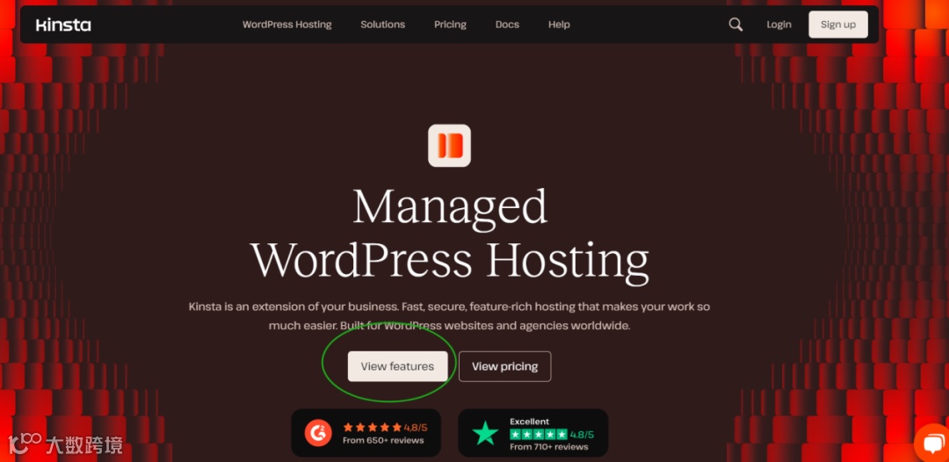Viewport: 949px width, 462px height.
Task: Click the 'Managed WordPress Hosting' headline
Action: [450, 235]
